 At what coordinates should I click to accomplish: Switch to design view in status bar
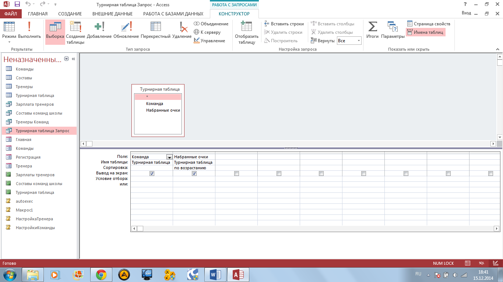click(x=495, y=263)
